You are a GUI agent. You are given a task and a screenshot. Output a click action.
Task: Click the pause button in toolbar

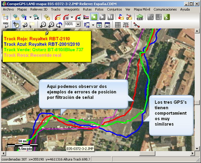[111, 17]
